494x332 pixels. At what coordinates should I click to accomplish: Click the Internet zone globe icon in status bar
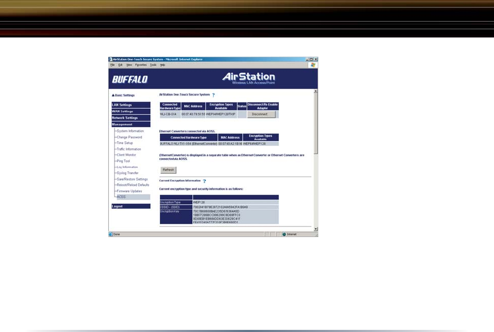pyautogui.click(x=284, y=234)
